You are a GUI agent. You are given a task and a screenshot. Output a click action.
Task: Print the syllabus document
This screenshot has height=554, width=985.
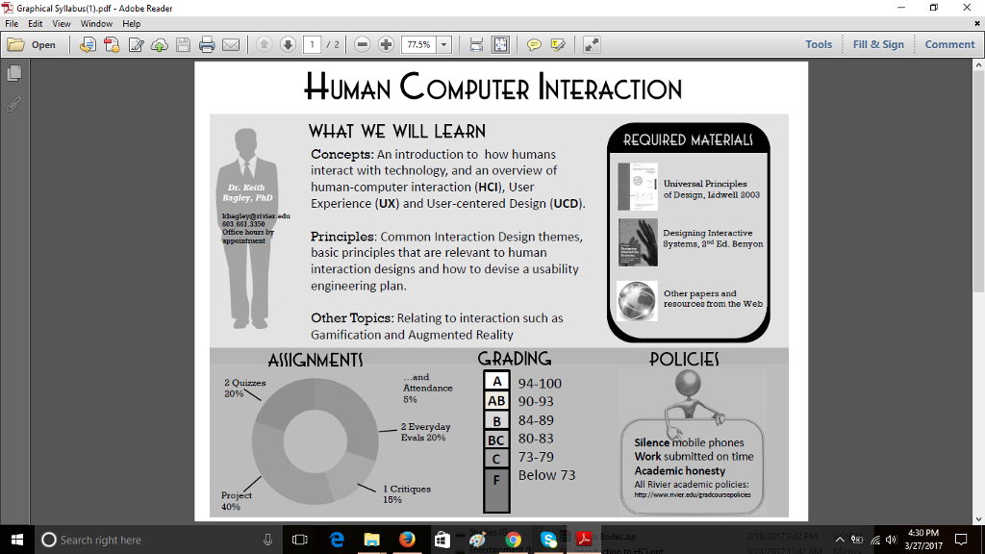point(206,43)
